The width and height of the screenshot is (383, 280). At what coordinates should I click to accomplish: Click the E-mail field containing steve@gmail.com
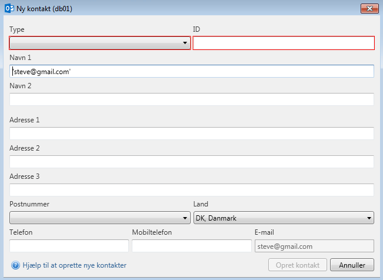tap(314, 246)
